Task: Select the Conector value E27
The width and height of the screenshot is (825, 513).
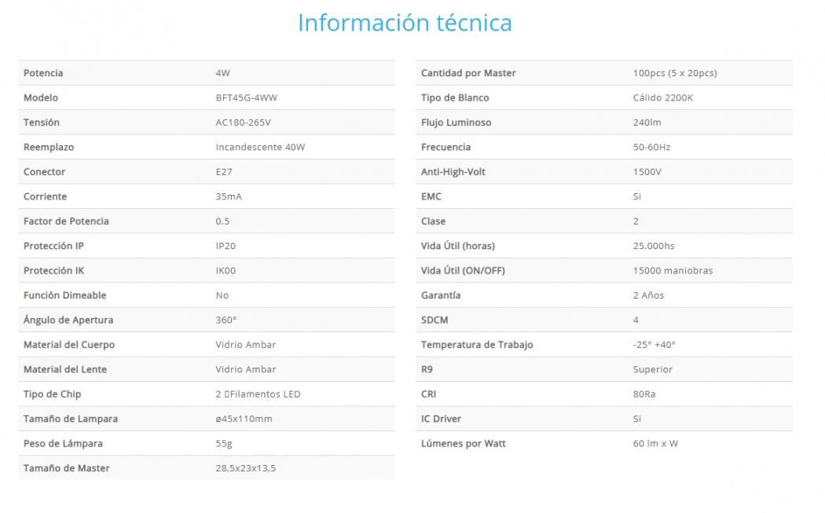Action: tap(224, 172)
